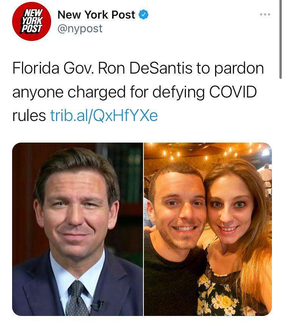Open the right selfie photo of couple
Image resolution: width=284 pixels, height=322 pixels.
pyautogui.click(x=208, y=229)
